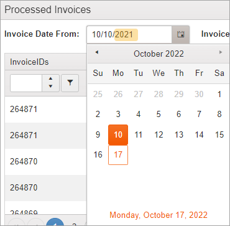230x226 pixels.
Task: Go to next month arrow
Action: 221,52
